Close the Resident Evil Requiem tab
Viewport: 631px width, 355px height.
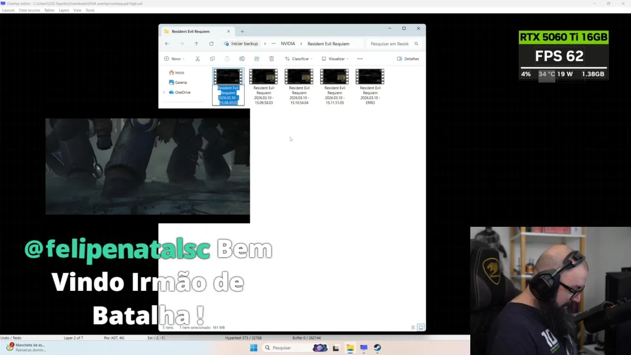click(228, 32)
